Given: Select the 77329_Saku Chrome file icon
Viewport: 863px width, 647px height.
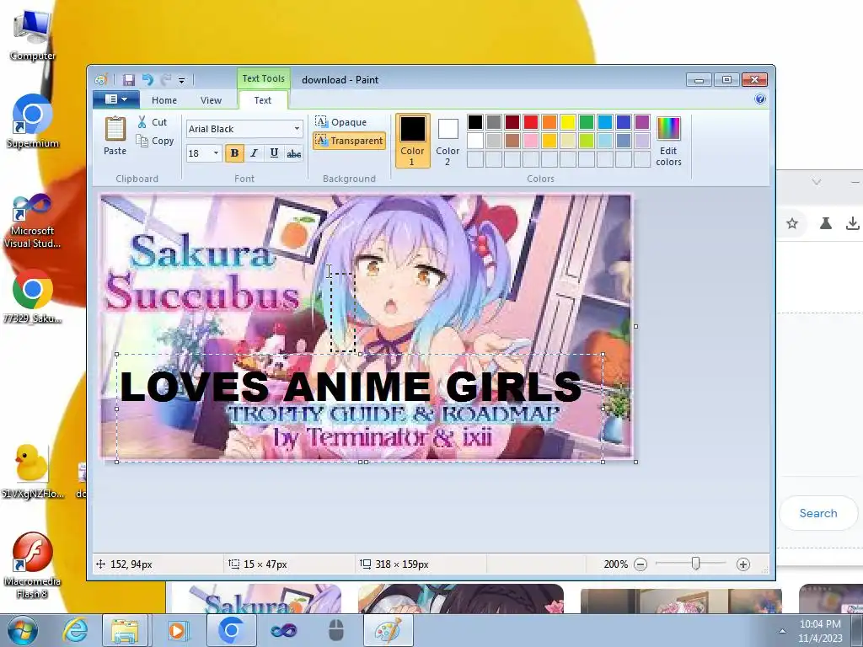Looking at the screenshot, I should [x=32, y=297].
